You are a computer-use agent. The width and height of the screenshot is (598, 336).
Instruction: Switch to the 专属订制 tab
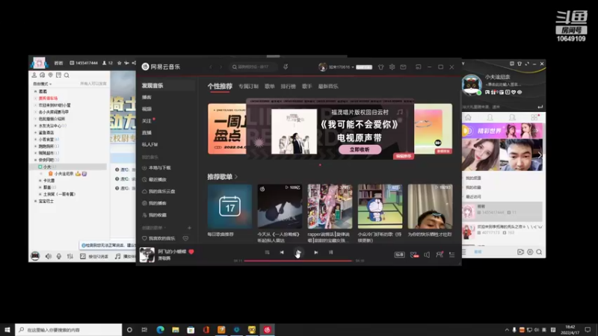click(249, 87)
